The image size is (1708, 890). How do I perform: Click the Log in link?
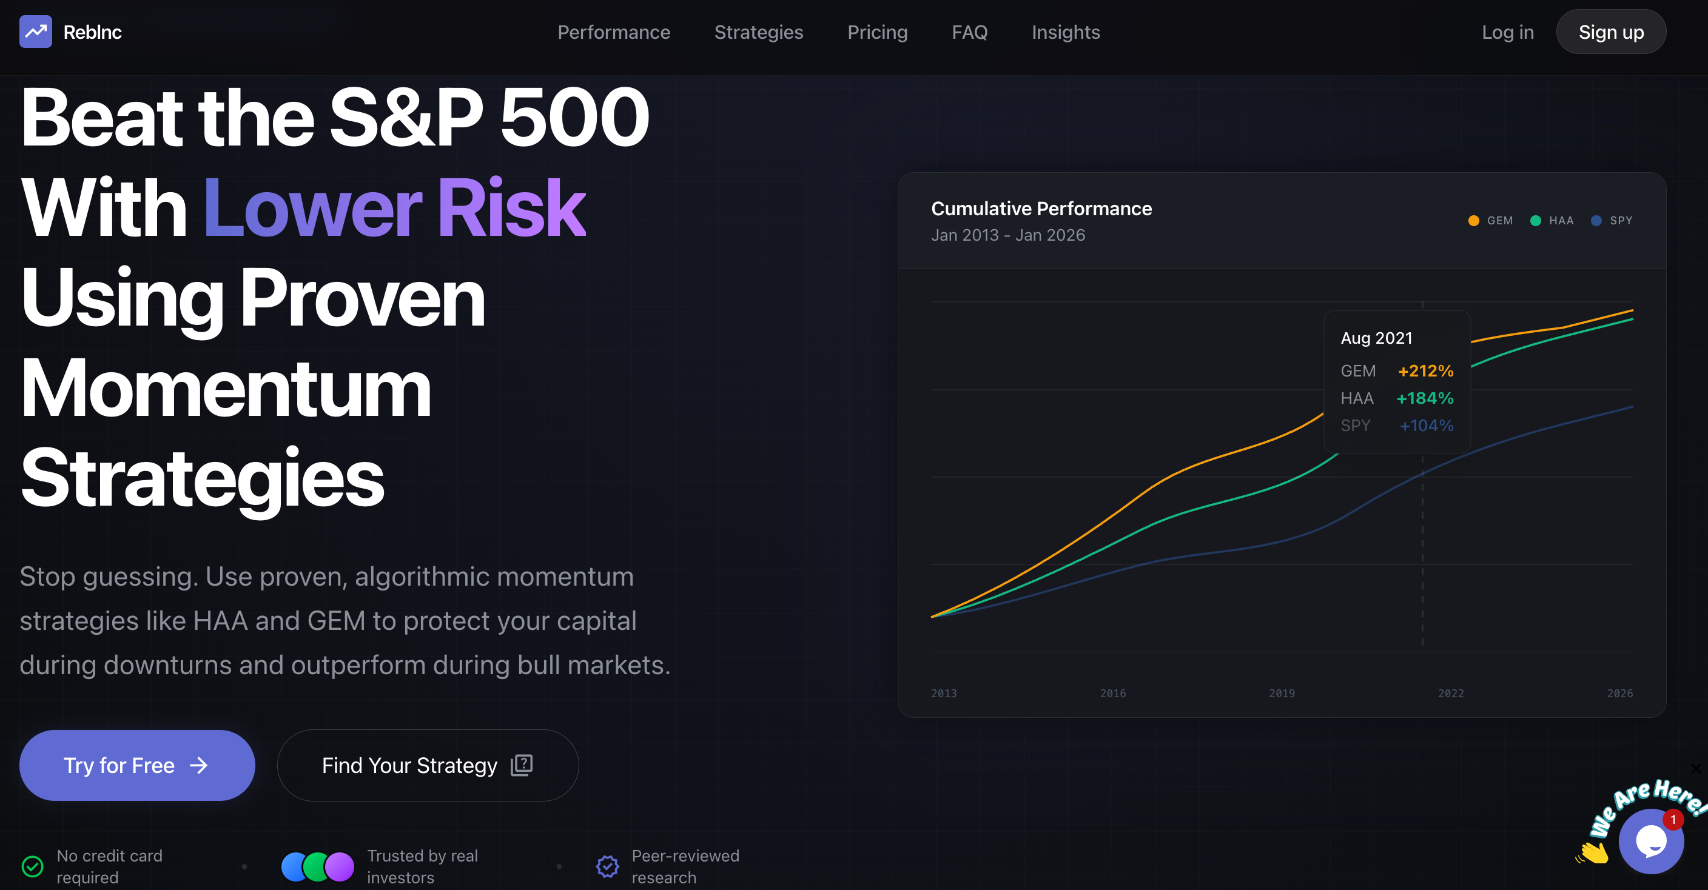click(x=1508, y=32)
